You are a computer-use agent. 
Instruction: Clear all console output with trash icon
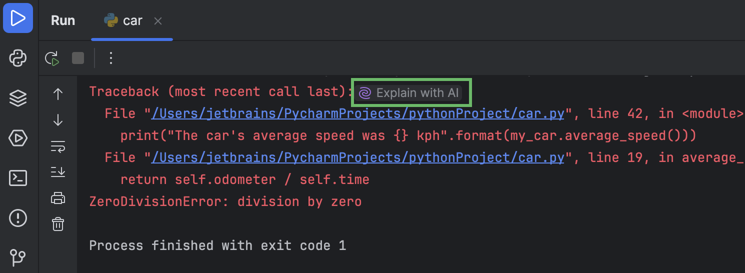(x=58, y=224)
